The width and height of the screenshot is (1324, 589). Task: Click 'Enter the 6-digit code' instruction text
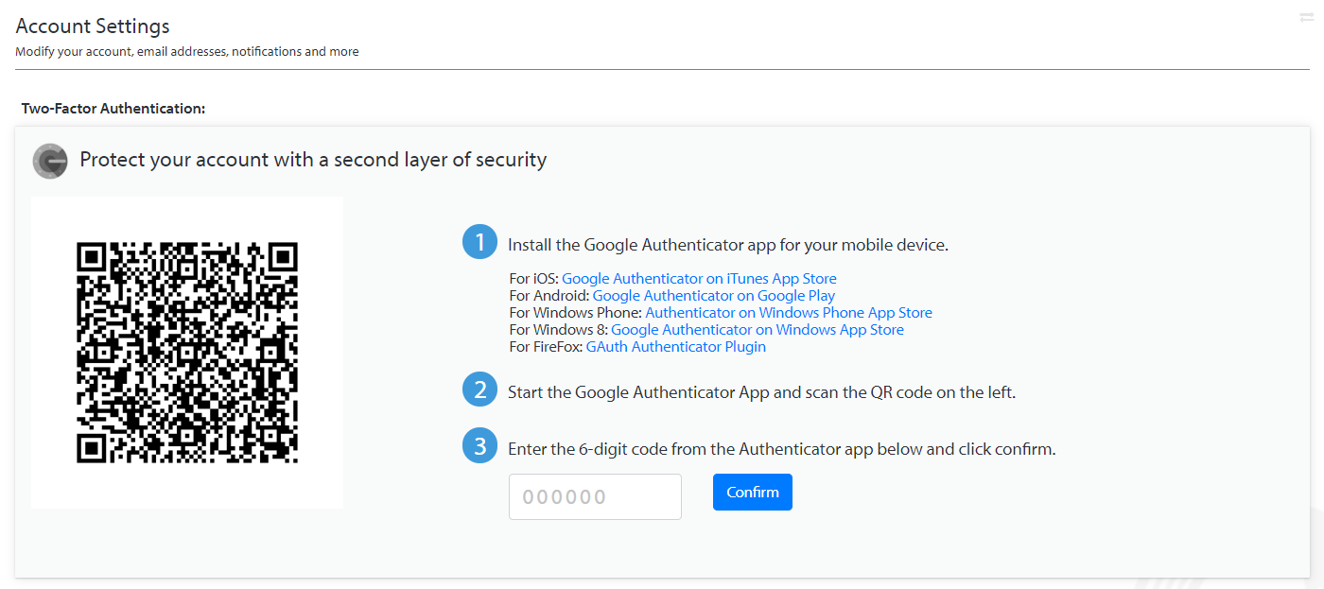(x=781, y=449)
